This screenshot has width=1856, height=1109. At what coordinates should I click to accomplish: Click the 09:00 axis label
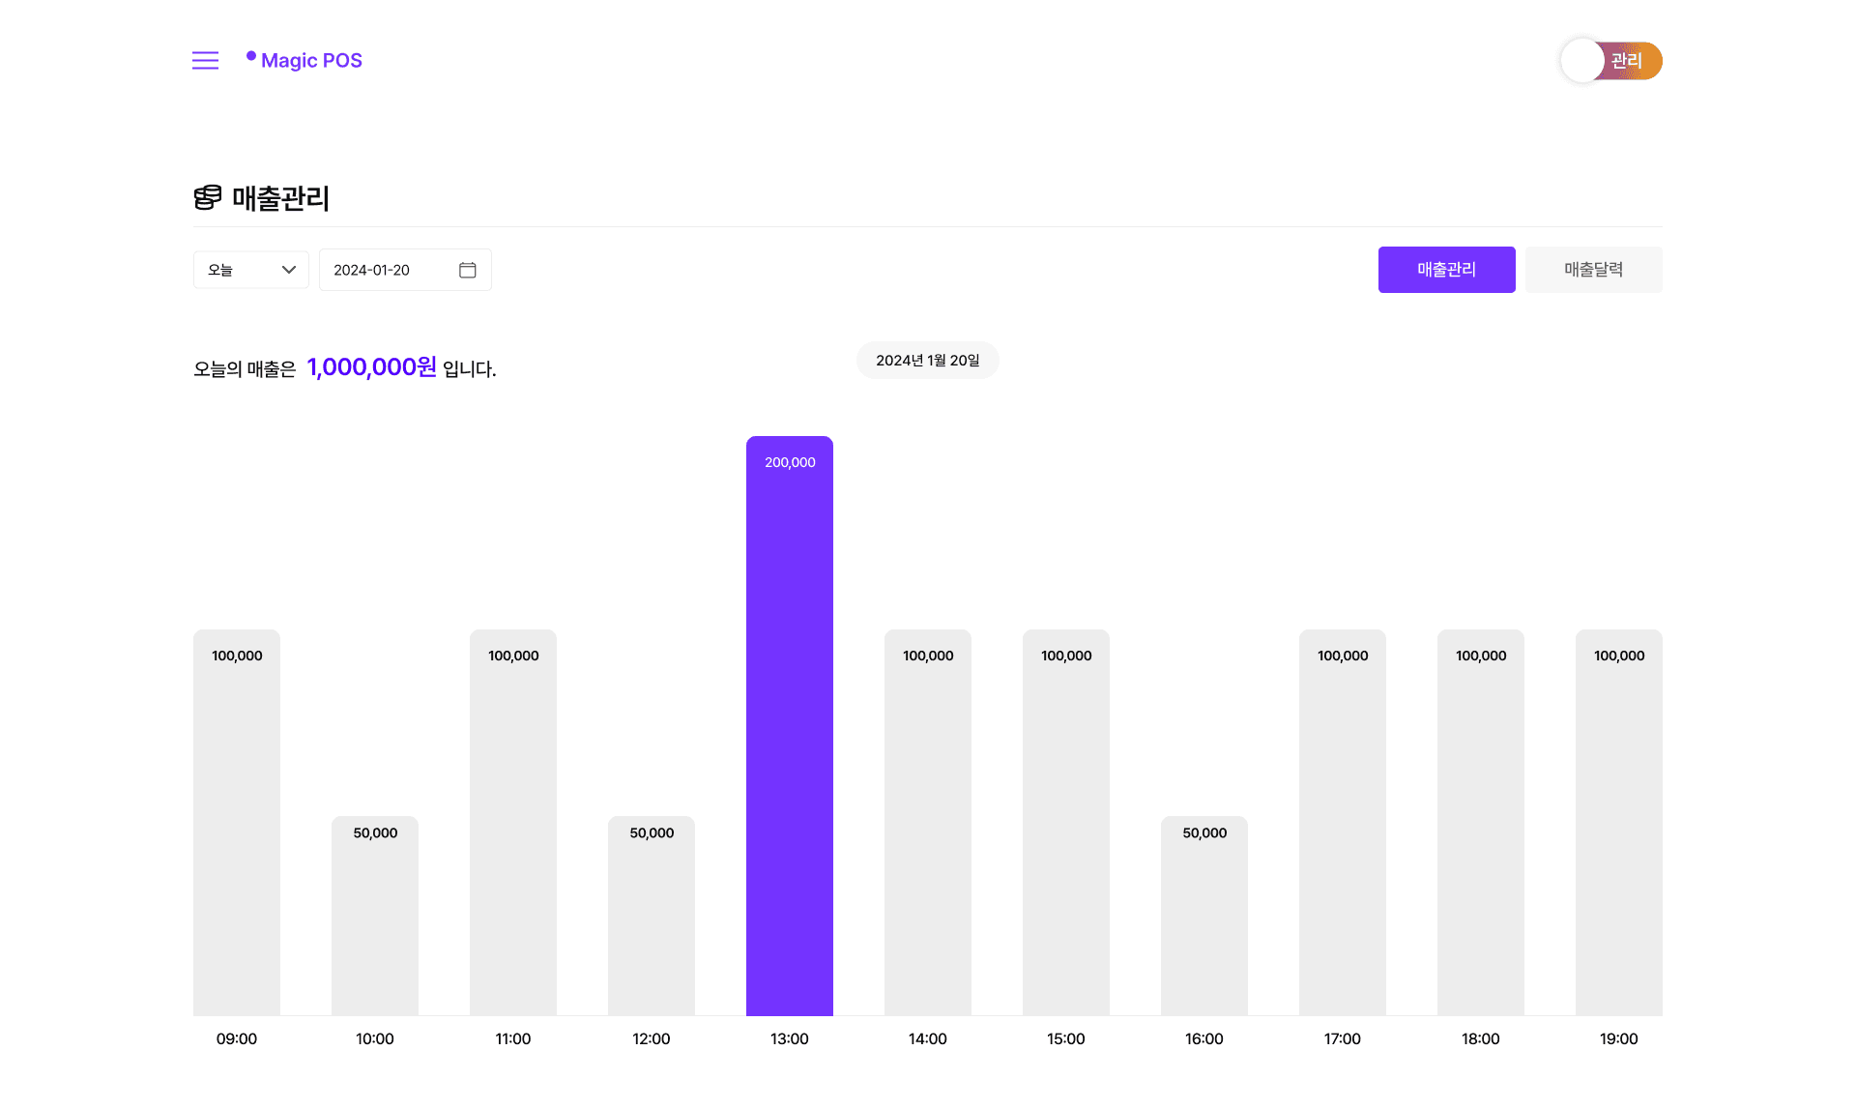click(237, 1039)
